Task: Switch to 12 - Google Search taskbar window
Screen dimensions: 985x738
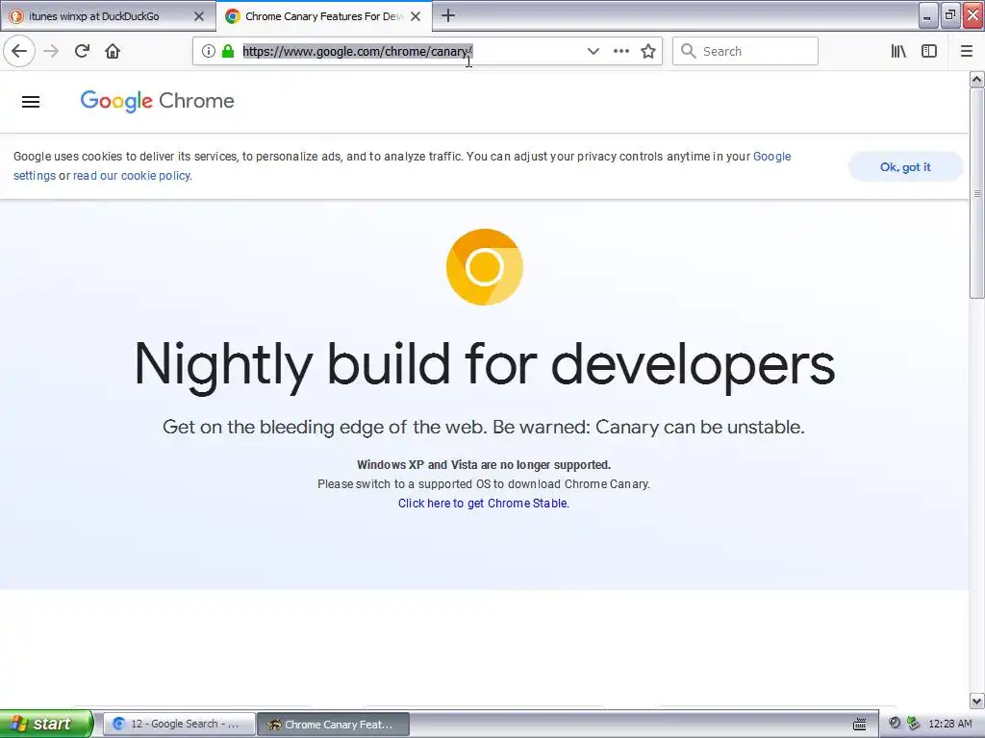Action: click(179, 725)
